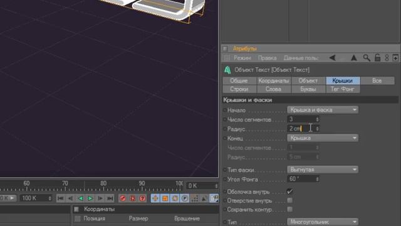Toggle parameter keyframe recording P icon
The width and height of the screenshot is (401, 226).
point(185,198)
